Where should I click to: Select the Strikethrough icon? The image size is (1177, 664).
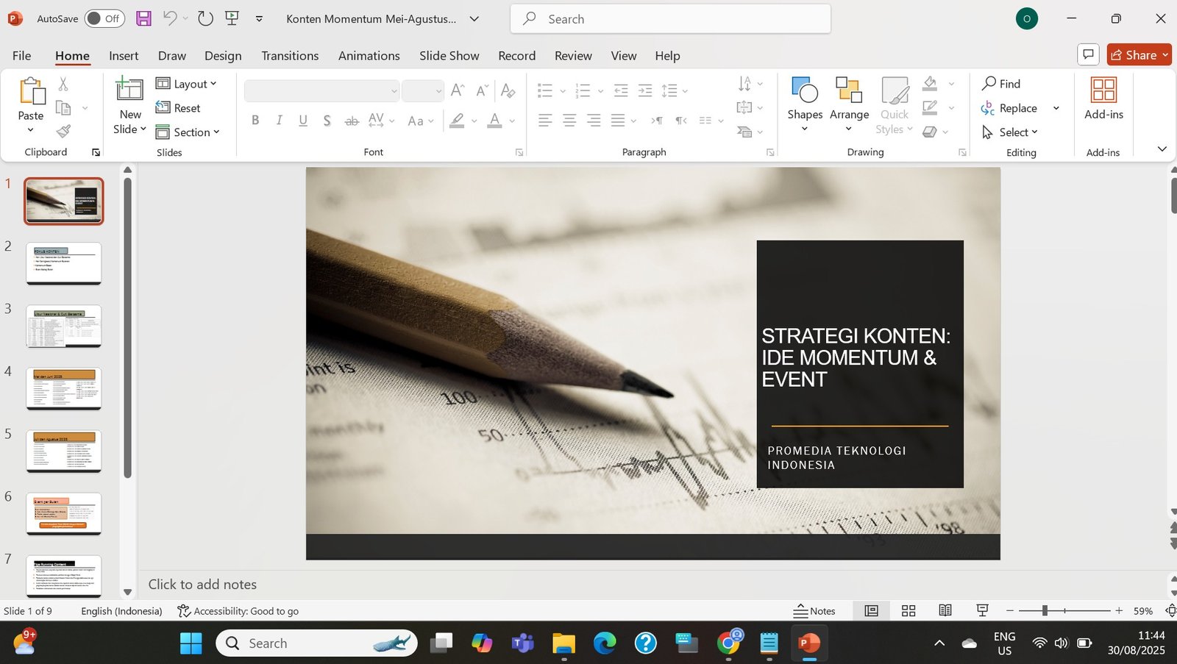[352, 120]
